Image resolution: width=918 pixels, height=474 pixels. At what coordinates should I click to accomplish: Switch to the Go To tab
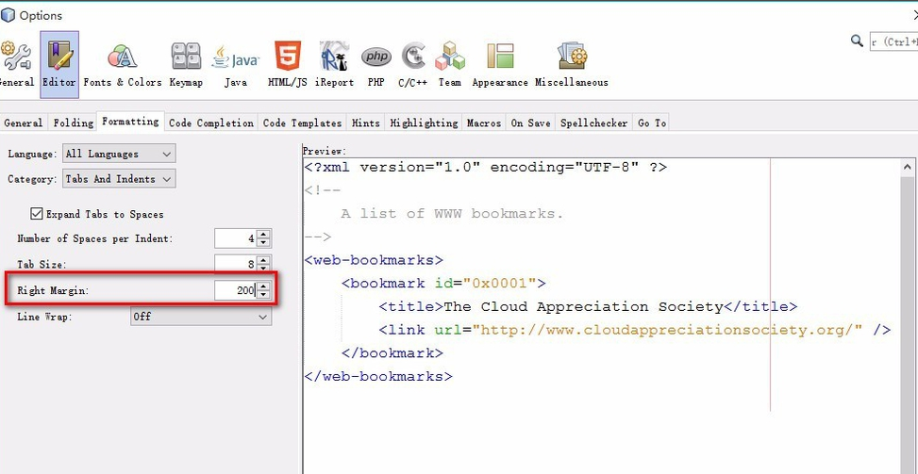coord(652,123)
